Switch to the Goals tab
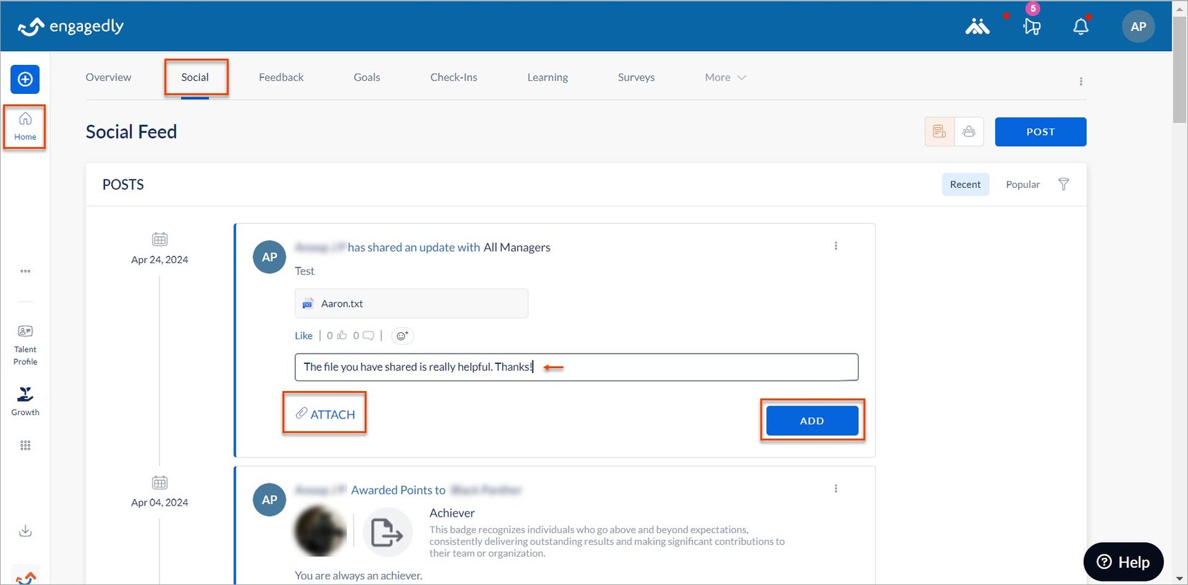This screenshot has height=585, width=1188. (367, 77)
